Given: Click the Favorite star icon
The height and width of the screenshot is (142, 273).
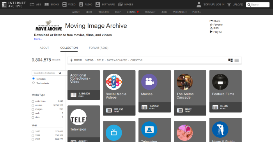Looking at the screenshot, I should click(x=211, y=25).
